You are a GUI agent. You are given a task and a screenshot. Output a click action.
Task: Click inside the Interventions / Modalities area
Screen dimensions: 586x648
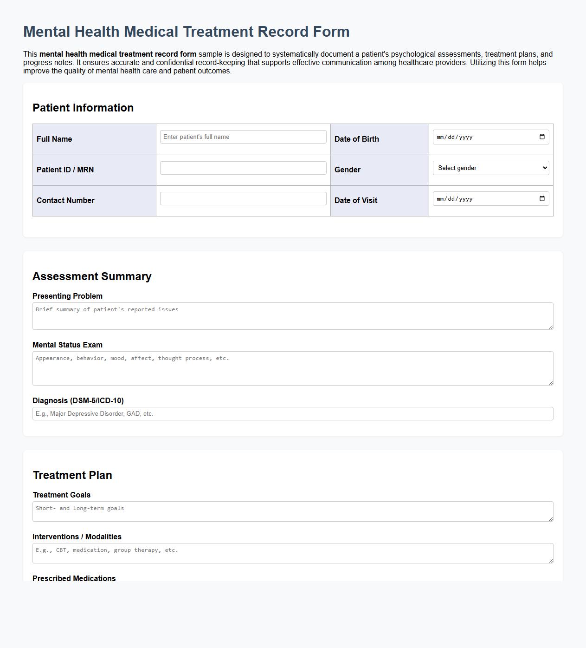pos(293,552)
